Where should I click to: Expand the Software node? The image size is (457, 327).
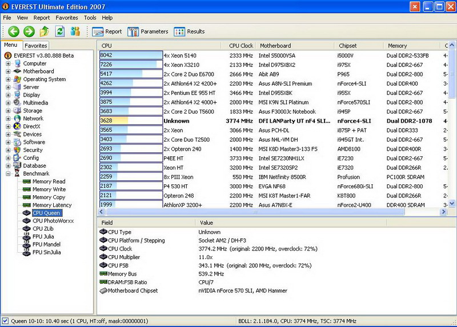point(8,142)
